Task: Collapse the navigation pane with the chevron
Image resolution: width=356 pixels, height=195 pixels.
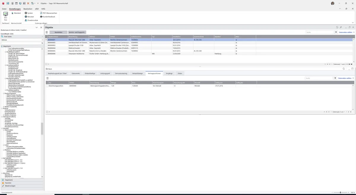Action: click(x=36, y=27)
